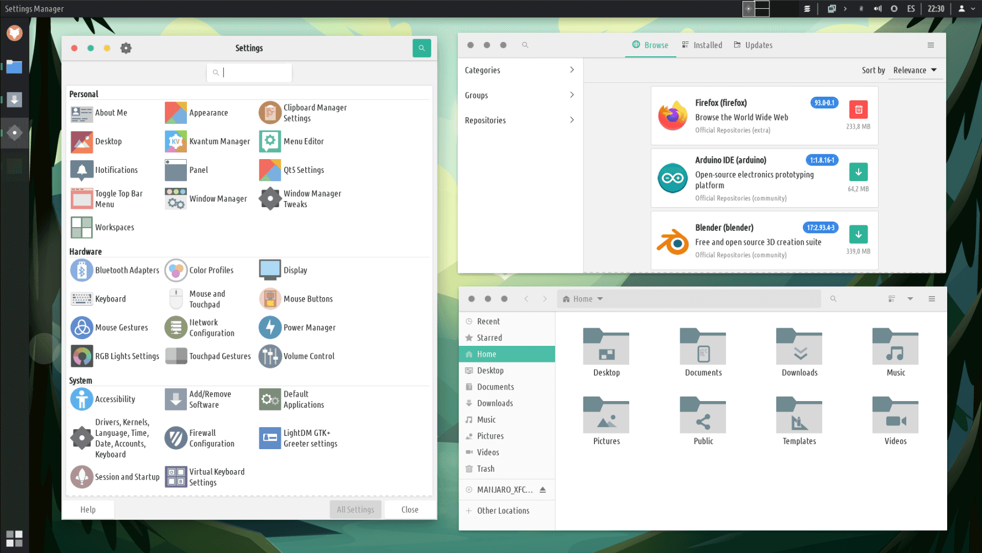Click the Power Manager icon
The width and height of the screenshot is (982, 553).
click(x=270, y=328)
